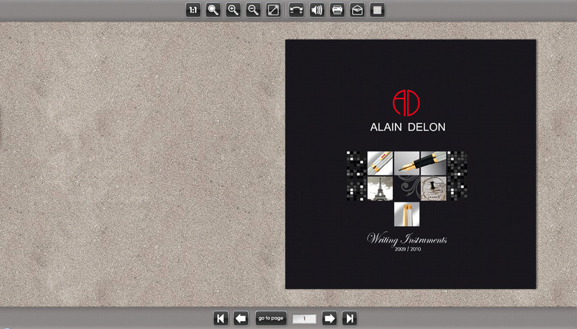577x329 pixels.
Task: Click the Eiffel Tower image tile
Action: point(380,188)
